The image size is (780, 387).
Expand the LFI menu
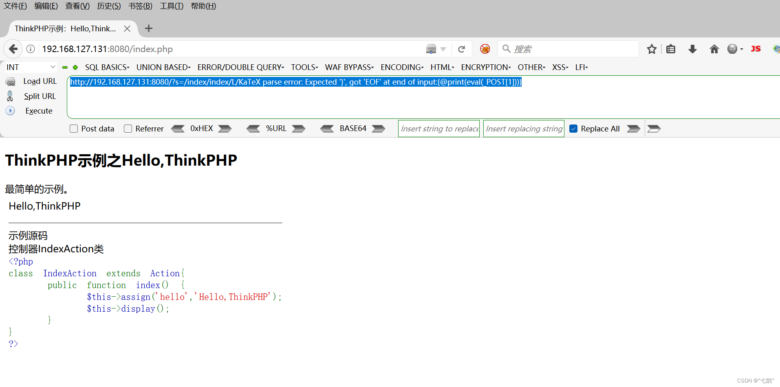[582, 67]
